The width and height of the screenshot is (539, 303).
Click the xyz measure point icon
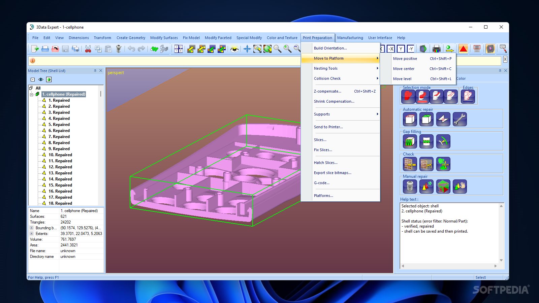tap(503, 49)
